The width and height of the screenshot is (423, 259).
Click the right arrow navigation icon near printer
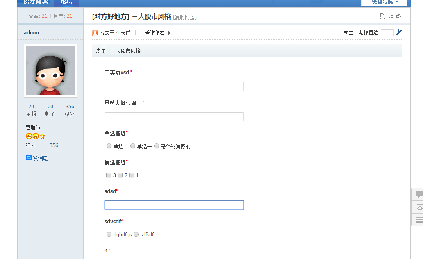(x=398, y=16)
